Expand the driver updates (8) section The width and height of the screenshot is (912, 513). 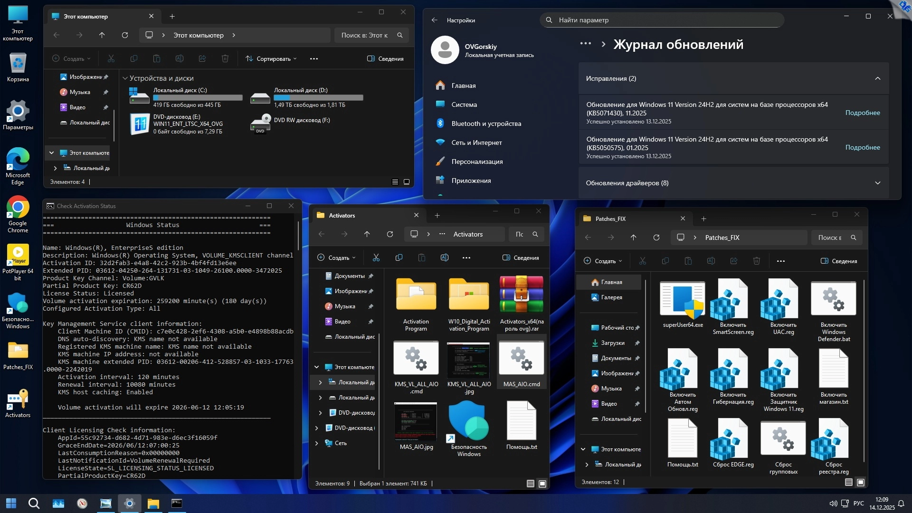point(877,183)
